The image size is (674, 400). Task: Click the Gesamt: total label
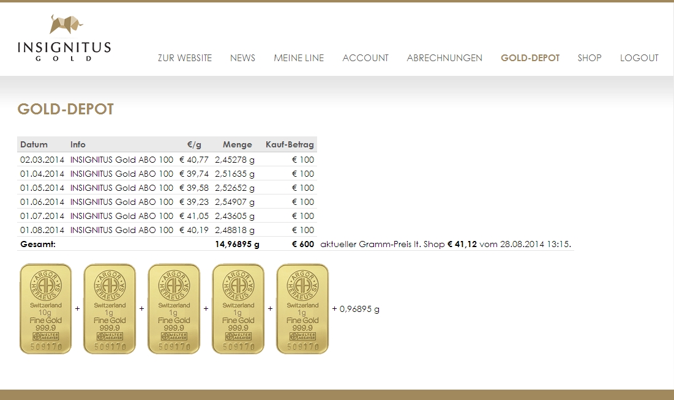click(x=38, y=244)
